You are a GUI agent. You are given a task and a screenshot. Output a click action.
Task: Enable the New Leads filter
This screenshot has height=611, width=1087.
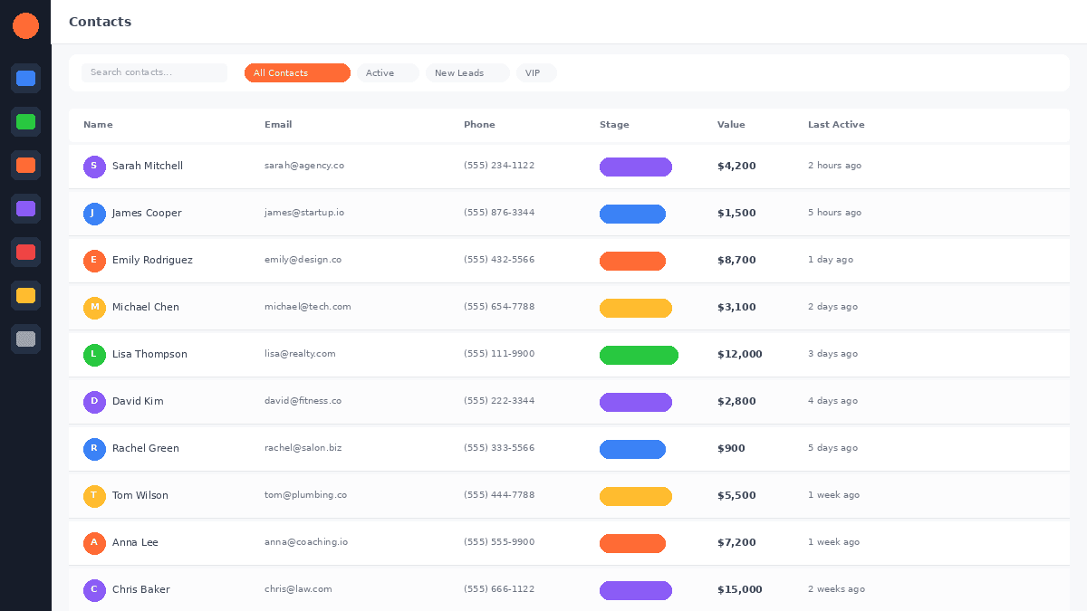pos(467,73)
